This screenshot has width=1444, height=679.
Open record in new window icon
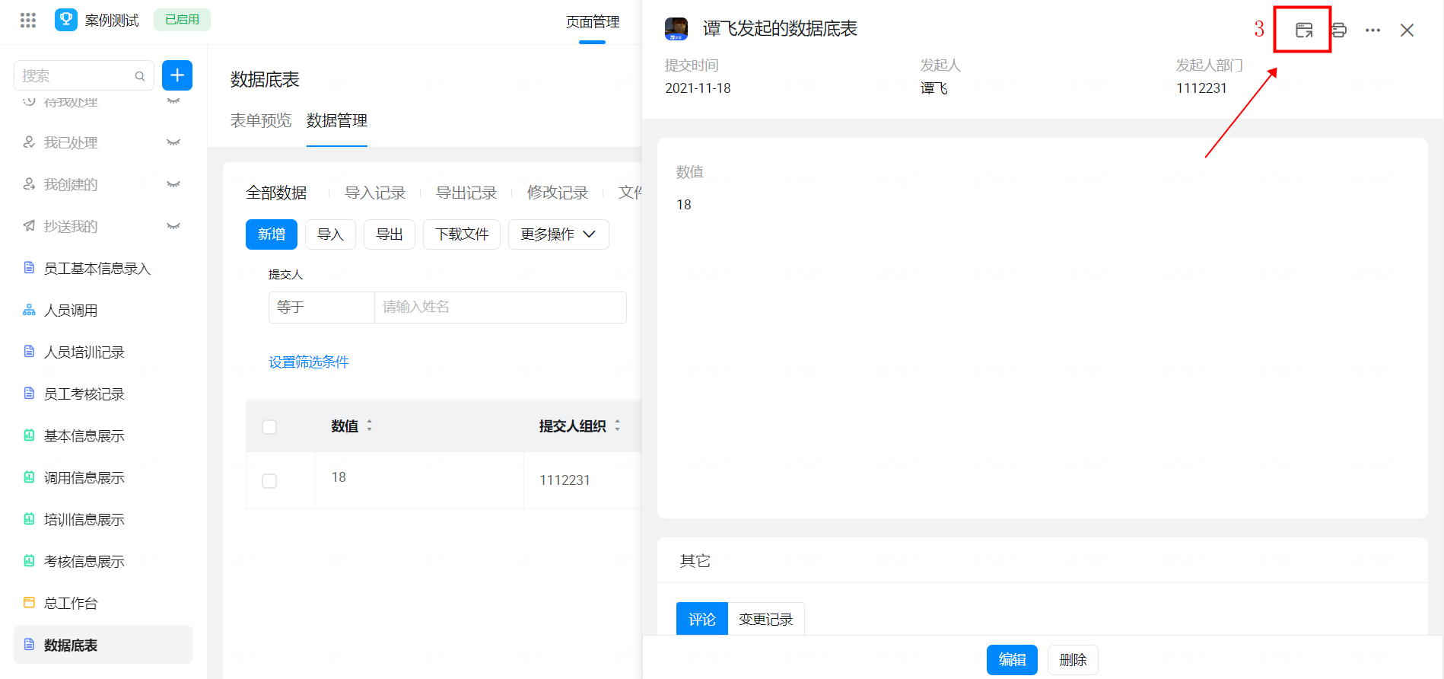tap(1303, 30)
